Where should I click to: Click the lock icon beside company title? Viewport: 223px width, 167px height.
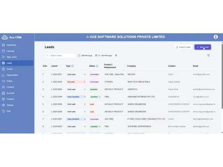(87, 37)
